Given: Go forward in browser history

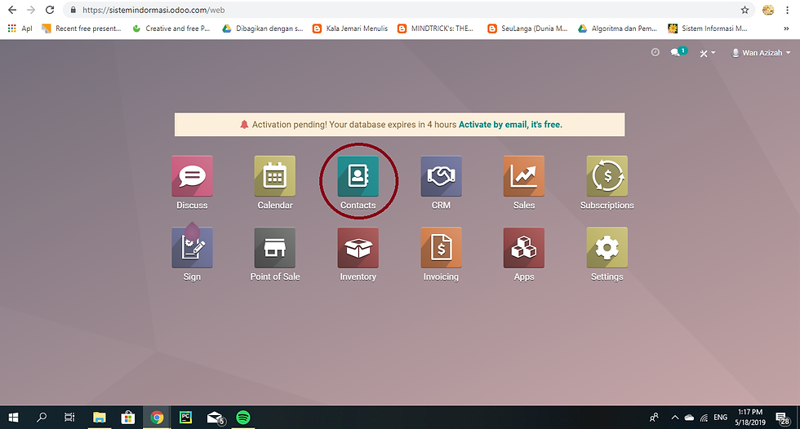Looking at the screenshot, I should (x=31, y=10).
